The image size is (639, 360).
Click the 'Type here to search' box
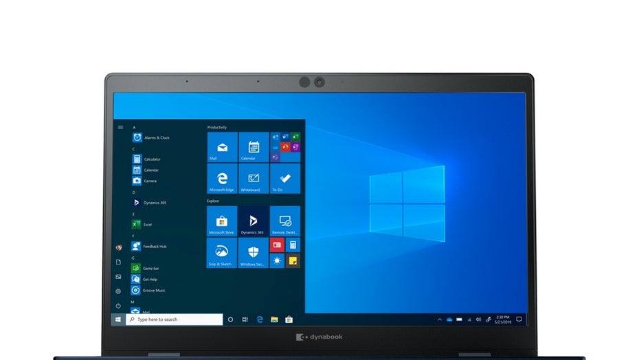(x=174, y=319)
